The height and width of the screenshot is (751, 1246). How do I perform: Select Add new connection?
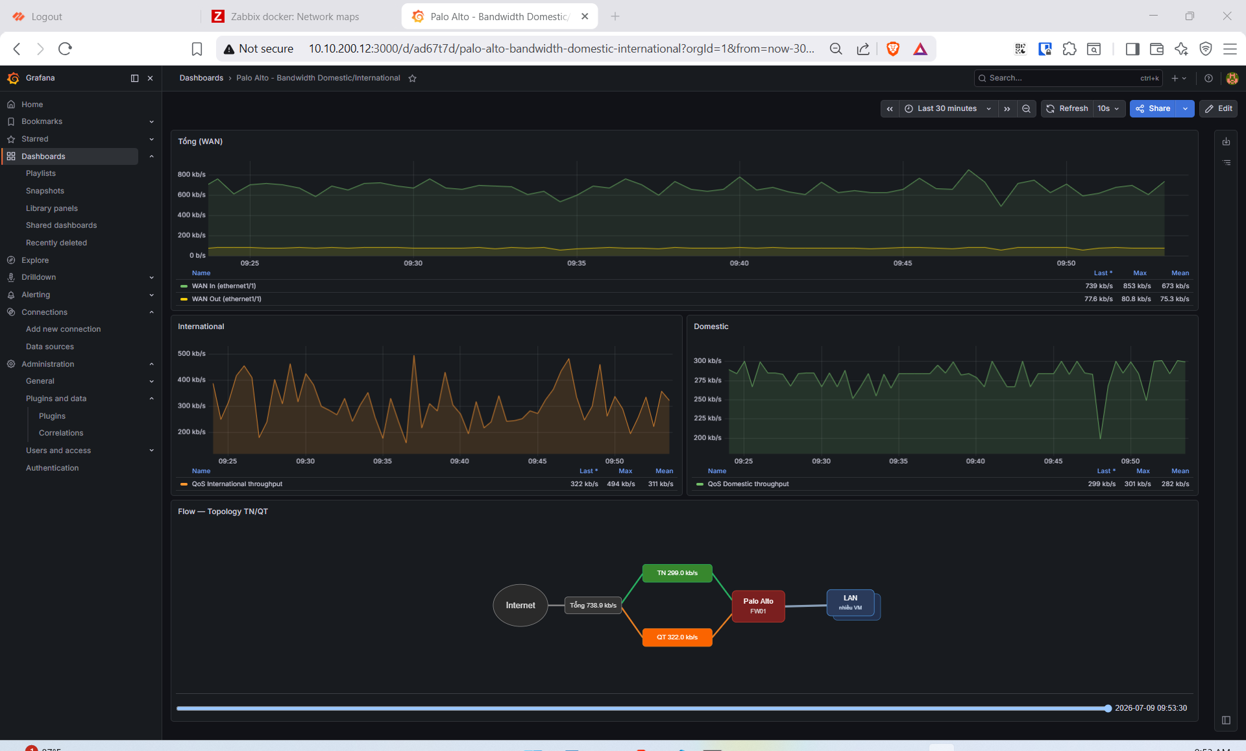click(x=64, y=329)
